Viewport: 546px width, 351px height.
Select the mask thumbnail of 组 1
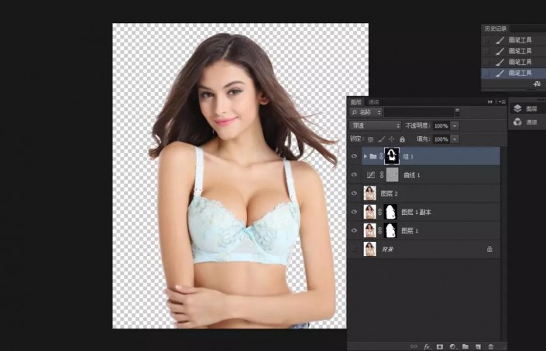point(392,156)
